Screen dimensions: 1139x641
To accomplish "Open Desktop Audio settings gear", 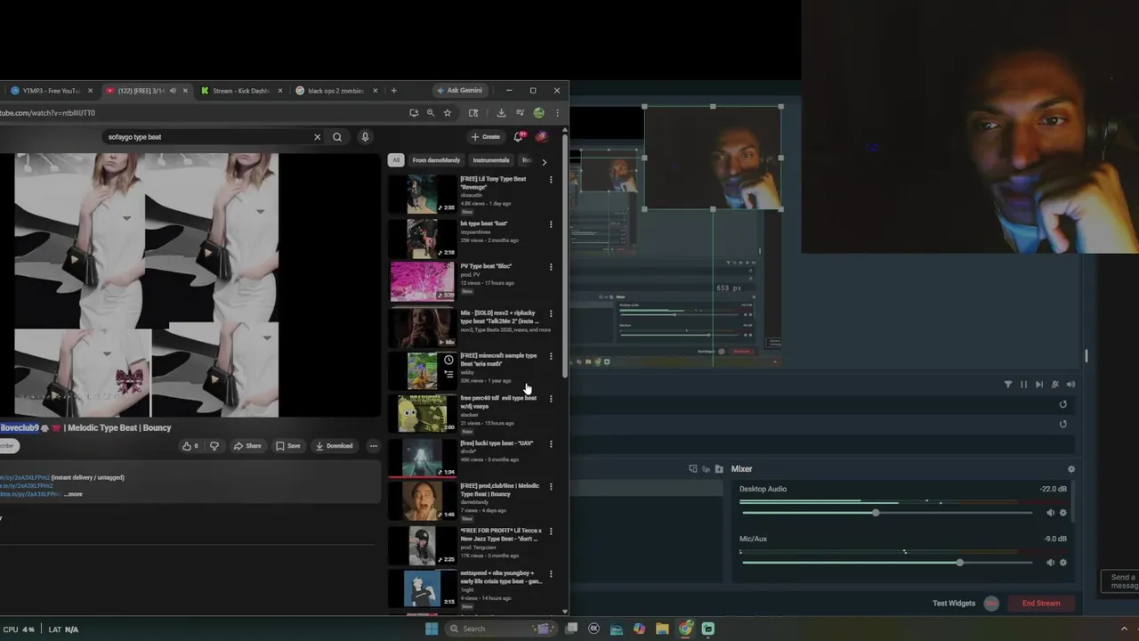I will pyautogui.click(x=1062, y=513).
